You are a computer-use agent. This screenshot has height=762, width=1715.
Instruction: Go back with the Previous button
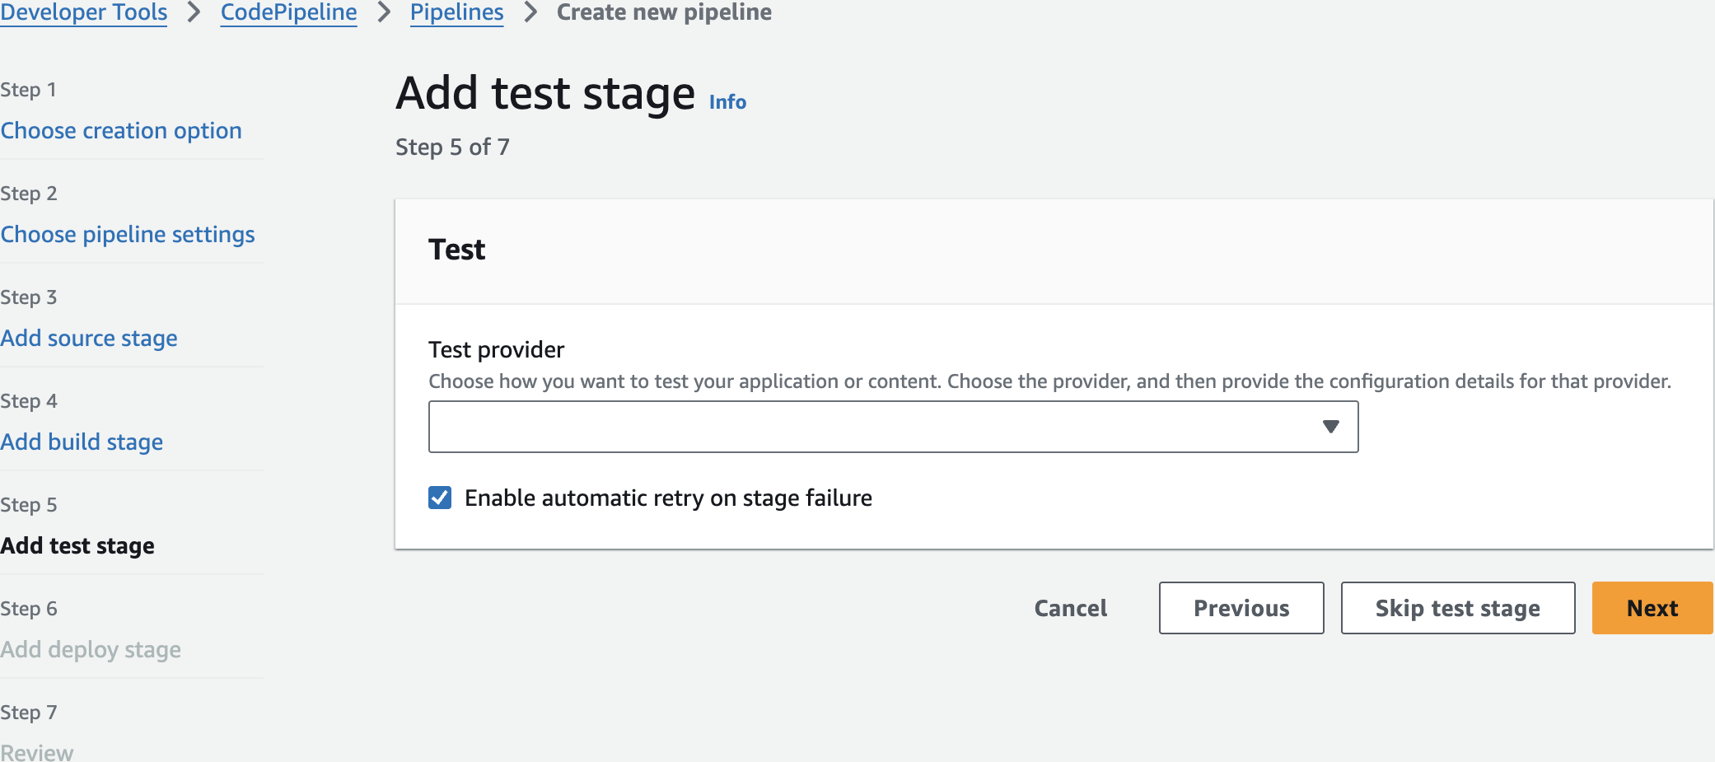(x=1241, y=608)
